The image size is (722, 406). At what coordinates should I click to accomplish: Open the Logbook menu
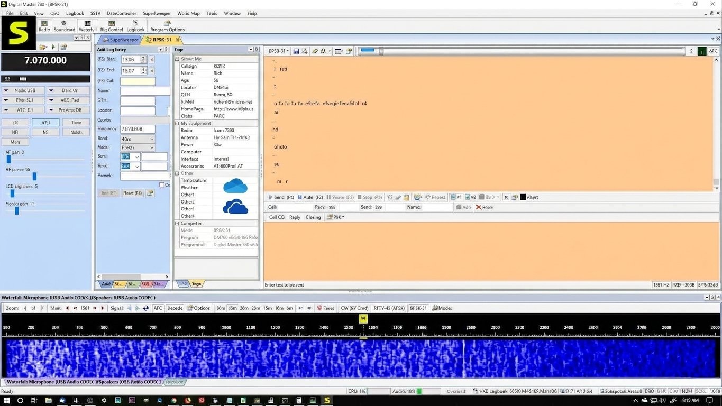click(x=75, y=13)
